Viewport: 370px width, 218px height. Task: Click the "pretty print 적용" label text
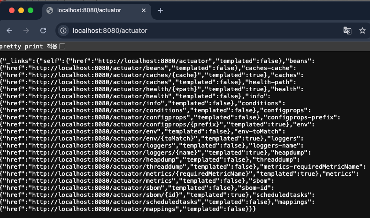click(x=29, y=47)
